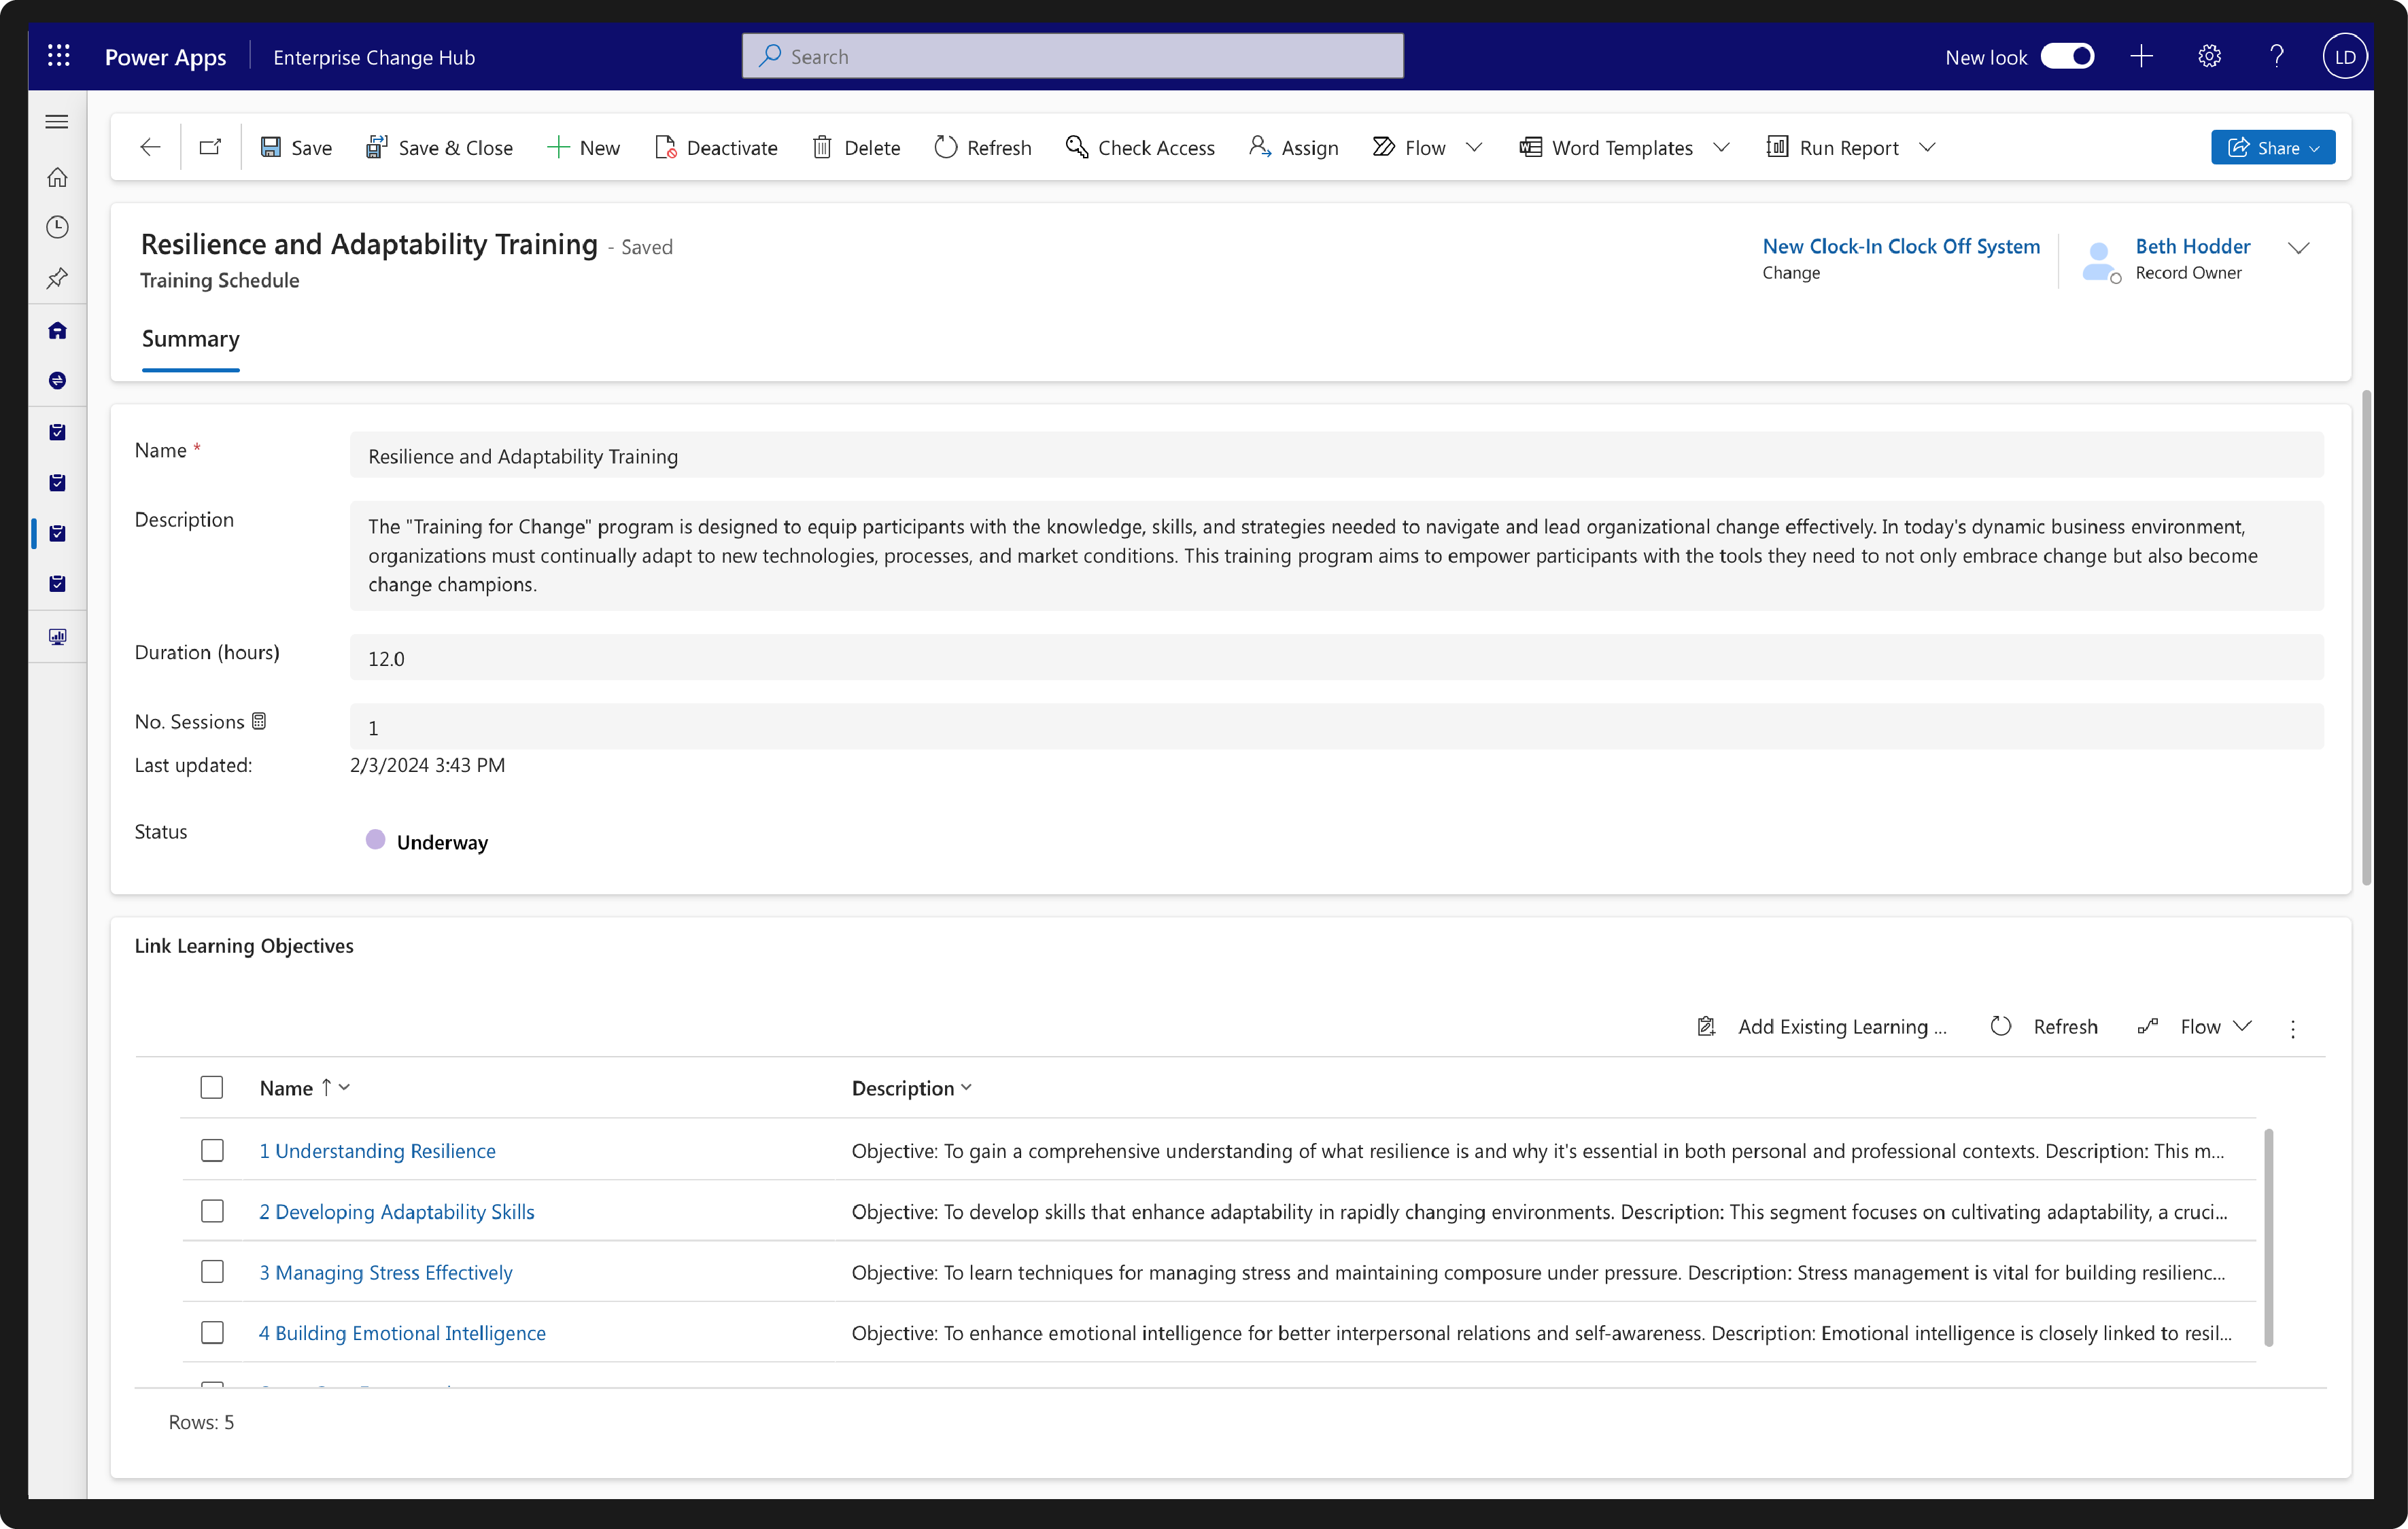
Task: Open the Recent items clock icon
Action: tap(58, 227)
